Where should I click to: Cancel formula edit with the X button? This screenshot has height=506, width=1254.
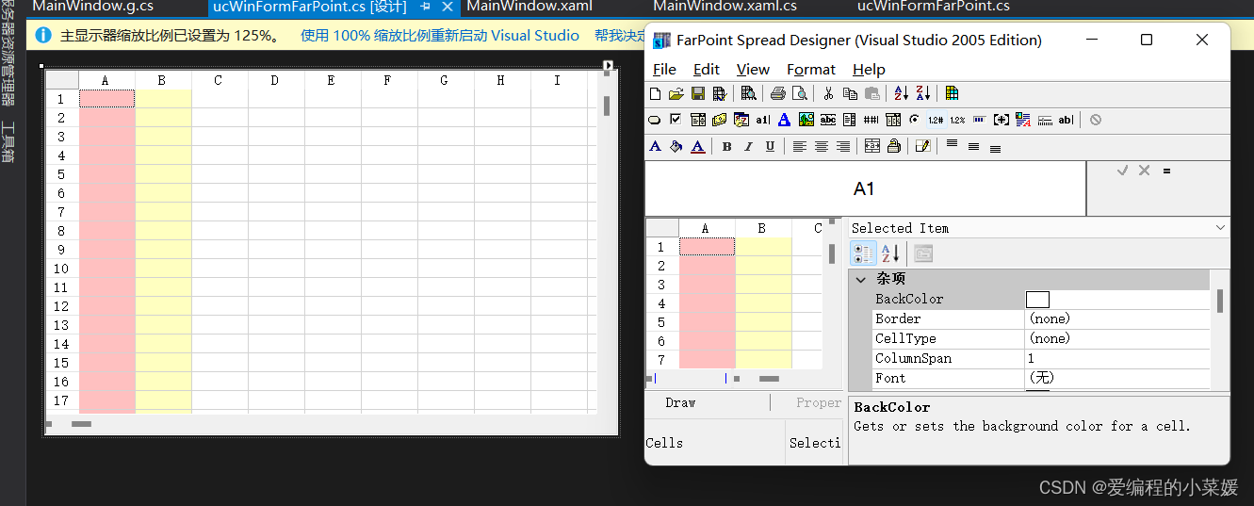[1144, 171]
